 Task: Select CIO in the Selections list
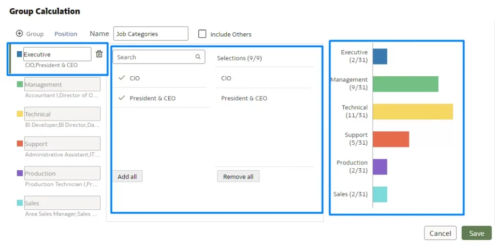[x=226, y=78]
